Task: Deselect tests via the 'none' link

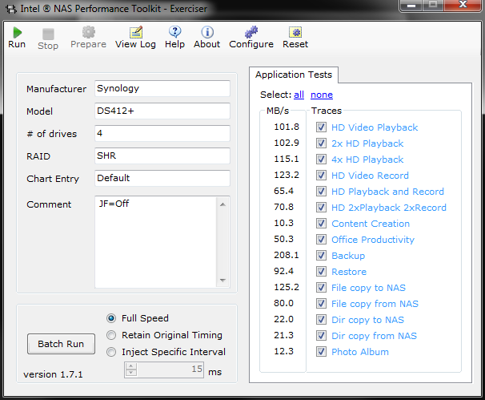Action: [322, 95]
